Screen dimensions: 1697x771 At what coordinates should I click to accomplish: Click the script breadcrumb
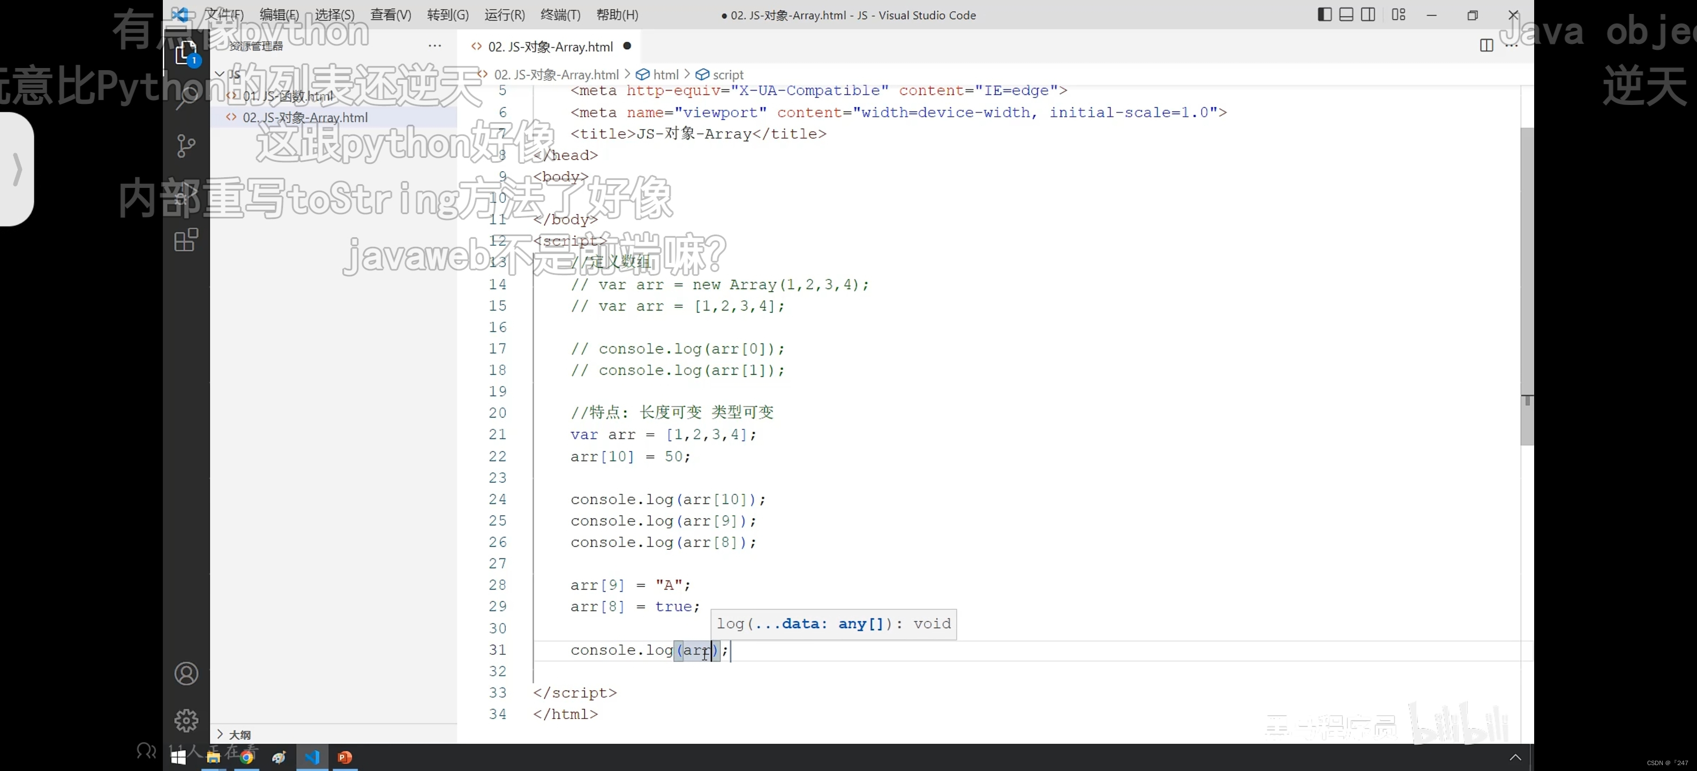[728, 74]
